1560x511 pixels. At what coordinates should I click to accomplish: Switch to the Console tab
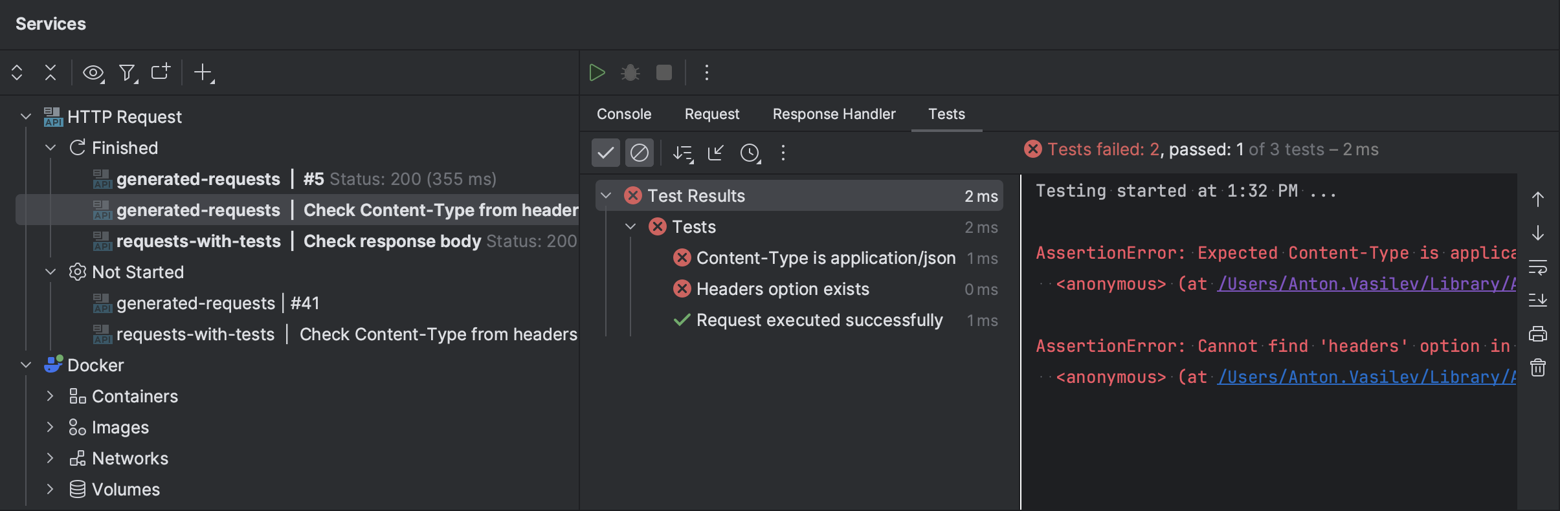pos(624,114)
